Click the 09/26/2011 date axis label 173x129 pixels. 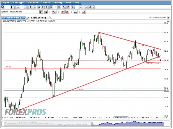click(35, 118)
